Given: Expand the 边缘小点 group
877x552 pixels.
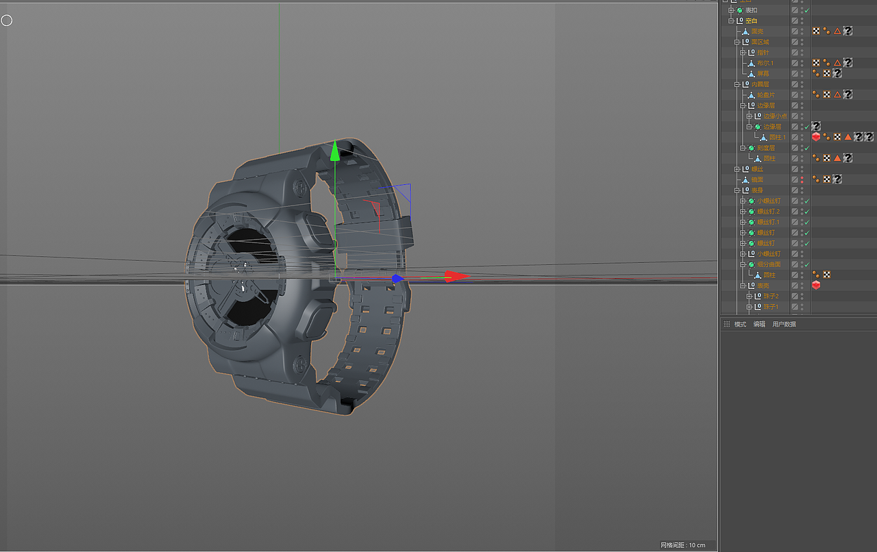Looking at the screenshot, I should point(749,116).
